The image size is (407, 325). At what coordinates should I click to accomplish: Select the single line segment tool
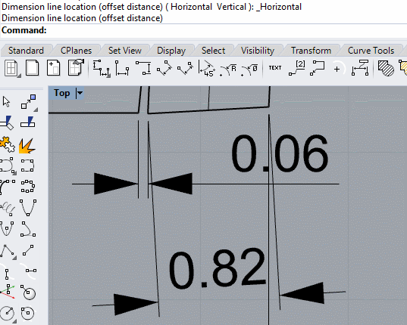(x=28, y=250)
